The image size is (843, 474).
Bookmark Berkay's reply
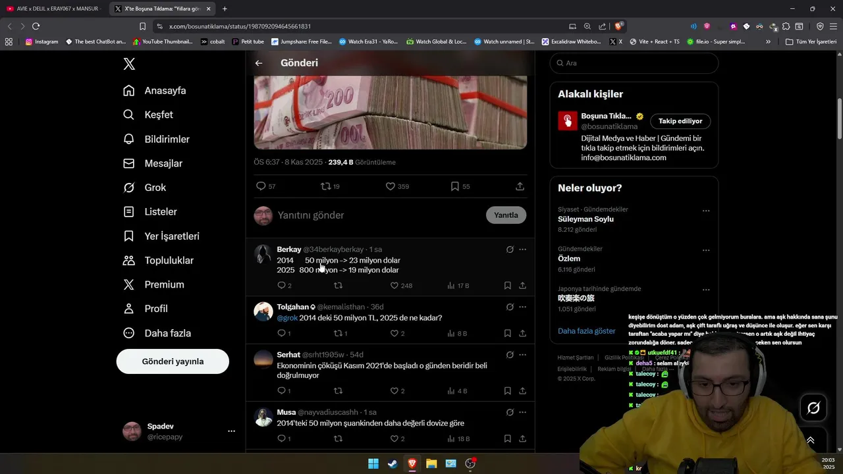coord(507,286)
